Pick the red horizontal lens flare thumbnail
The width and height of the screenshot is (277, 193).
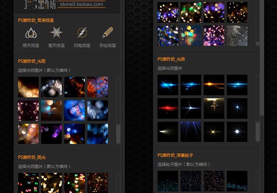point(168,108)
